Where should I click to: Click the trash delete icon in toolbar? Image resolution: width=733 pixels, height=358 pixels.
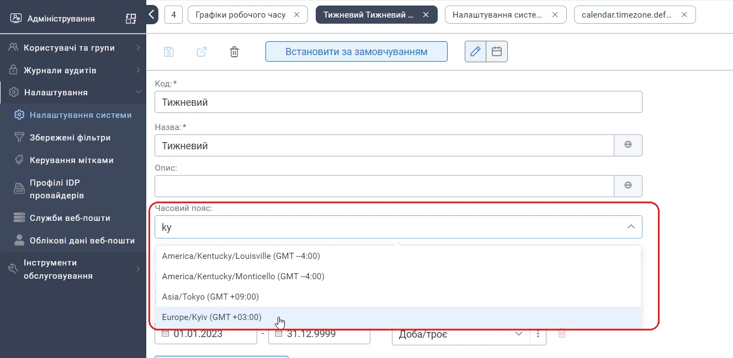tap(234, 52)
